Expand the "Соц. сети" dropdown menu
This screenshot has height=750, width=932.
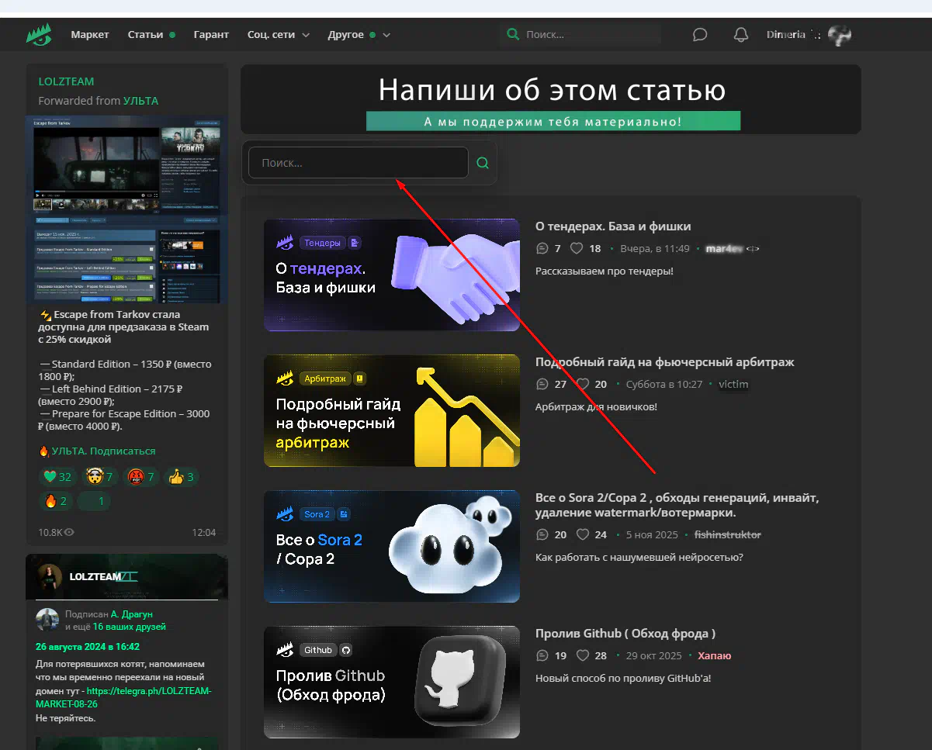[x=278, y=35]
